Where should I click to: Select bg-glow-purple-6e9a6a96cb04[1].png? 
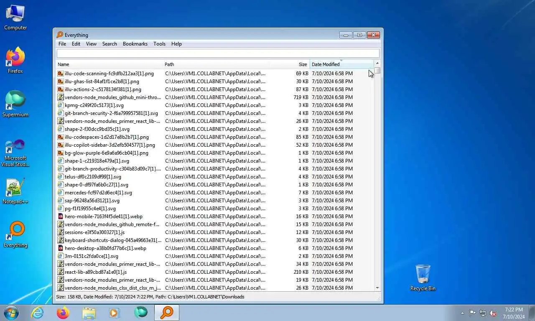pos(107,153)
